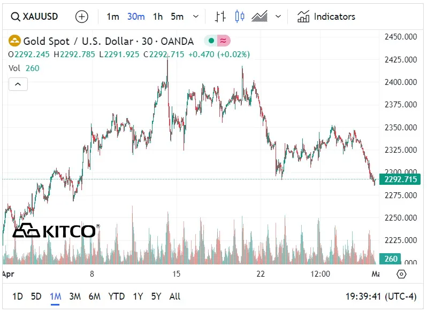Expand the chart style dropdown arrow
The height and width of the screenshot is (313, 427).
point(278,17)
